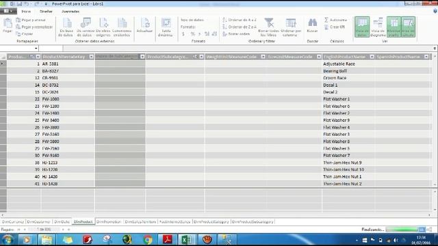Screen dimensions: 438x246
Task: Click the Windows Start button
Action: 8,240
